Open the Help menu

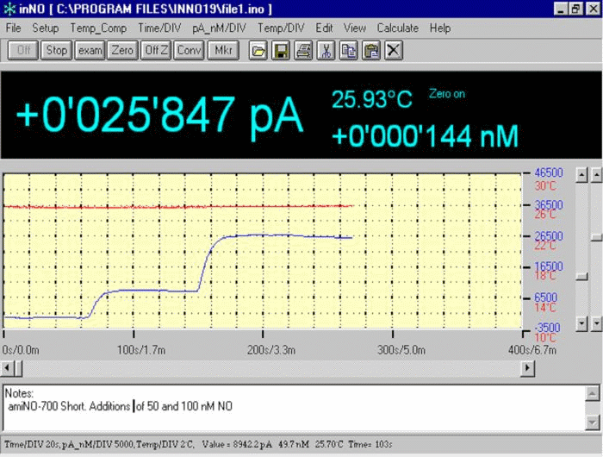point(440,28)
